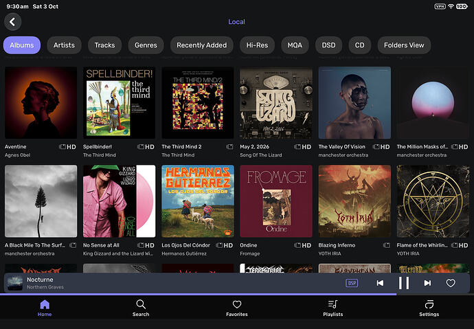
Task: Click the HD badge beside Flame of the Whirlin…
Action: [x=464, y=245]
